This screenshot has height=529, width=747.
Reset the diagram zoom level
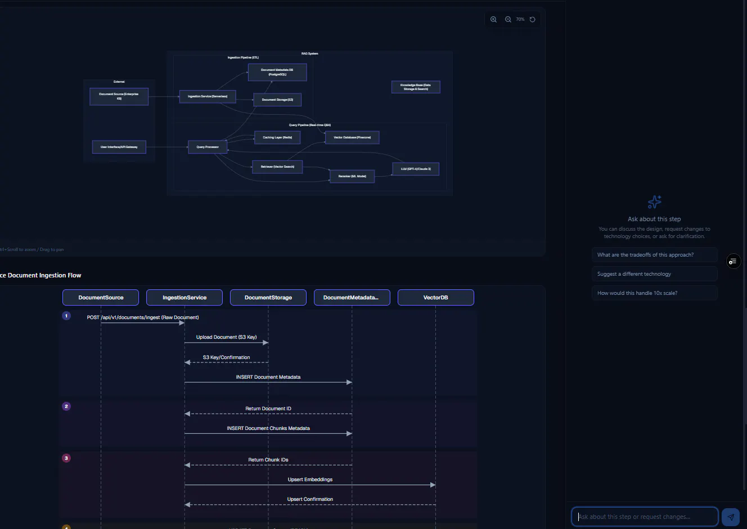[532, 19]
